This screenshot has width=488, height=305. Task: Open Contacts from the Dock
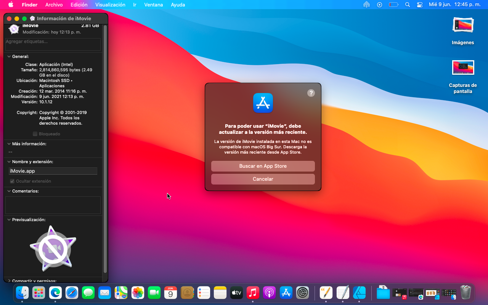click(187, 293)
